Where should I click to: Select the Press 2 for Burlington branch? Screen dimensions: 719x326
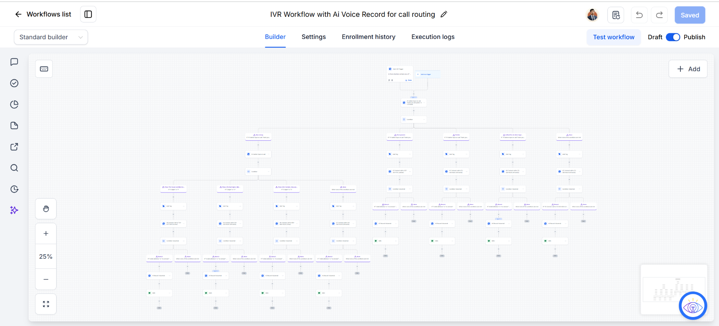click(230, 188)
